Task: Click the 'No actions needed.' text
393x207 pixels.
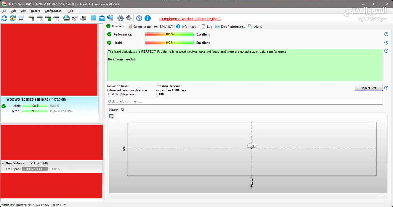Action: (x=122, y=59)
